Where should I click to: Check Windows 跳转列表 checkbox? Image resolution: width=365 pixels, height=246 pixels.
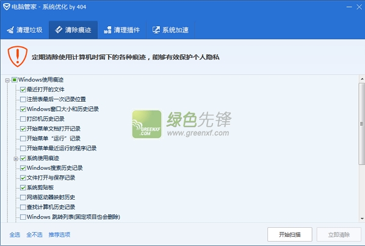point(23,217)
